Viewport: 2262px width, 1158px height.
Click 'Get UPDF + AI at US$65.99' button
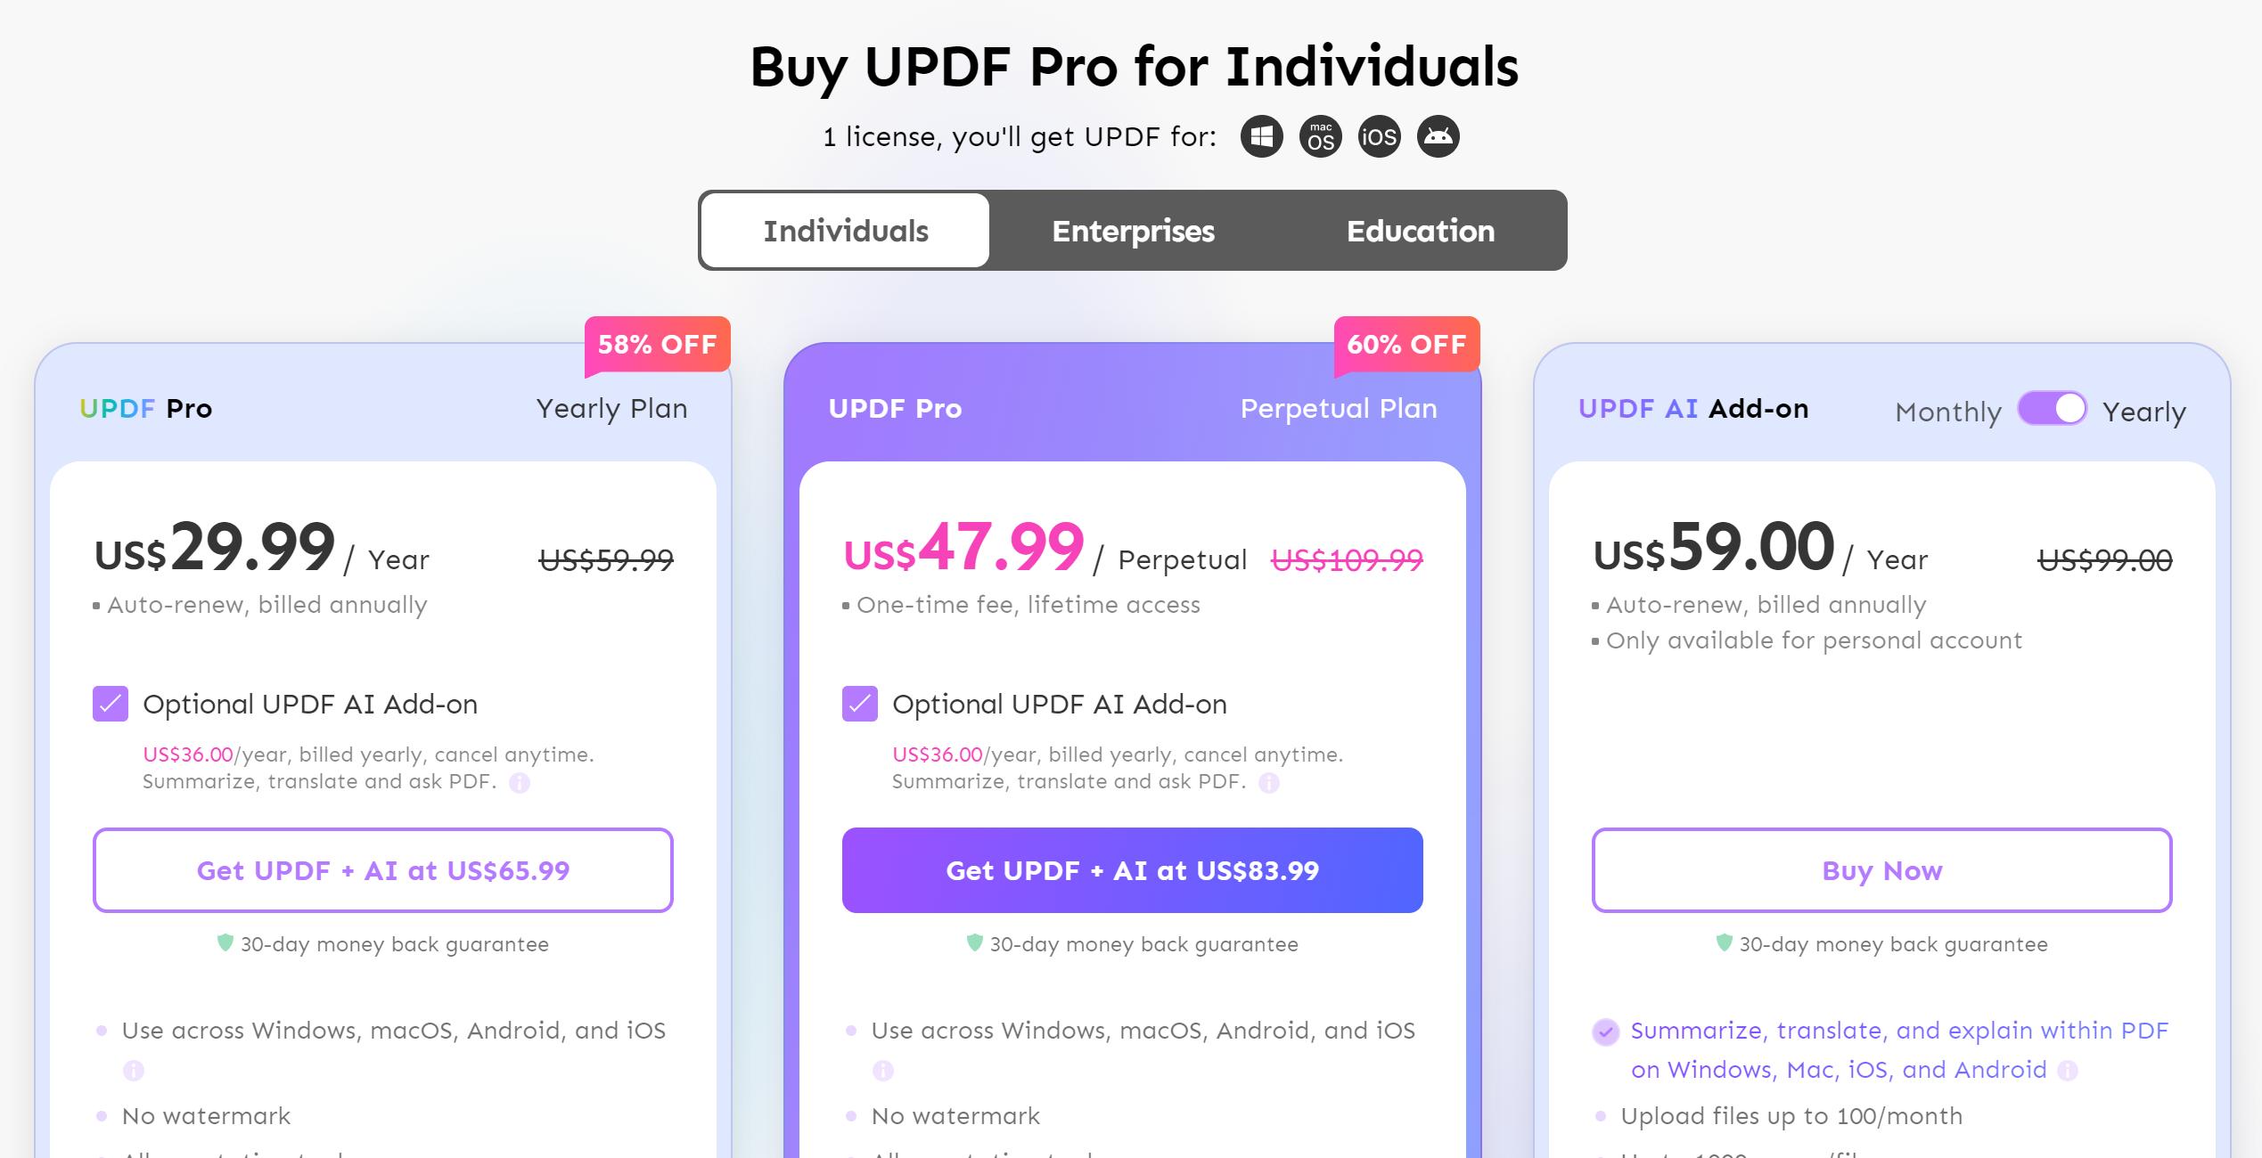(383, 870)
